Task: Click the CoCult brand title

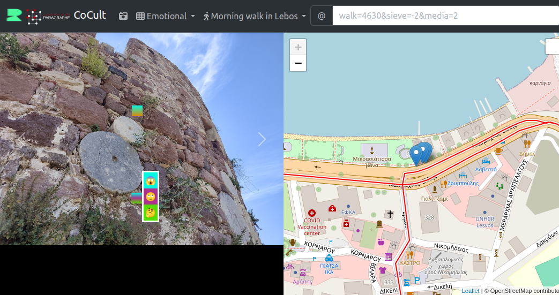Action: tap(90, 16)
